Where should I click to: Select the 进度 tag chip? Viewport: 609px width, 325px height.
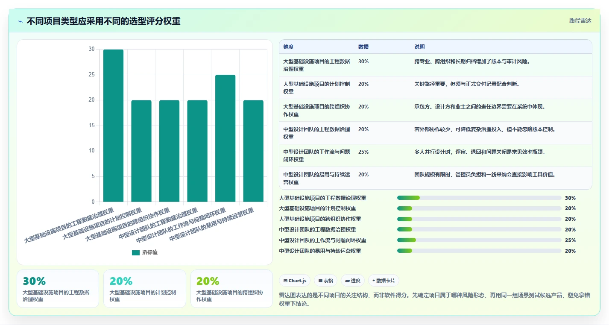tap(353, 281)
